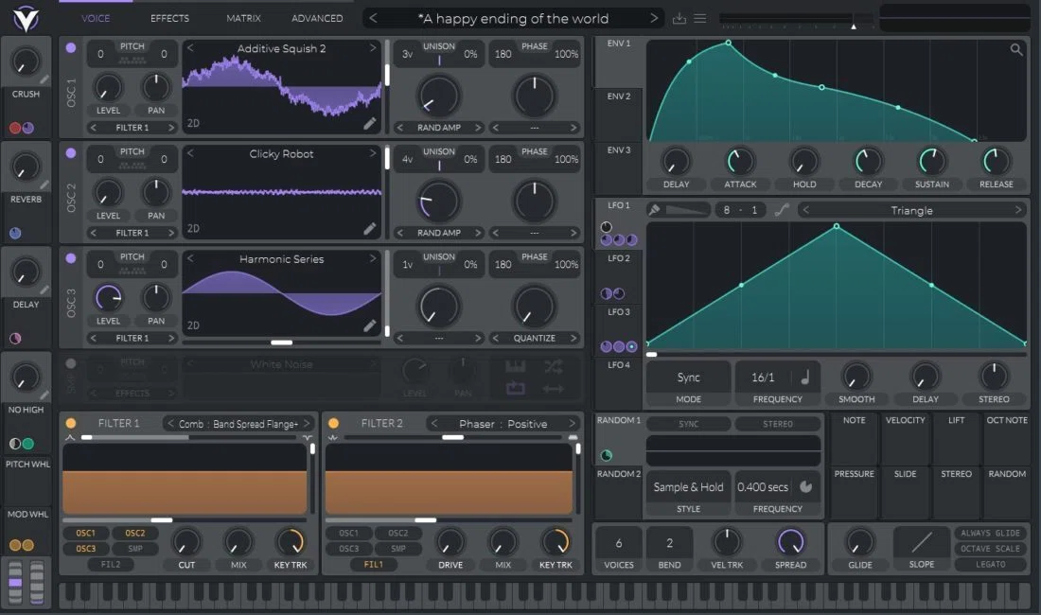Click the LFO grid size field 8 - 1
1041x615 pixels.
click(740, 210)
